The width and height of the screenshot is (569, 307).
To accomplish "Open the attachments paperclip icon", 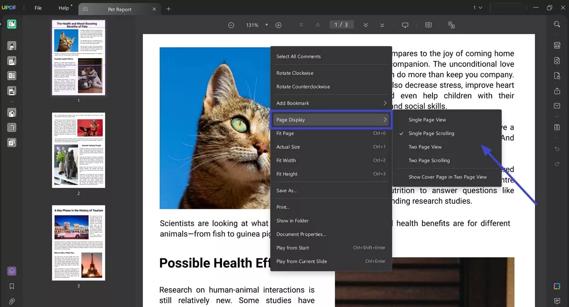I will click(x=12, y=301).
